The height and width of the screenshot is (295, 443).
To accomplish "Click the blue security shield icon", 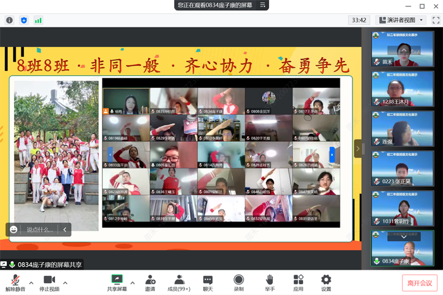I will [x=24, y=20].
